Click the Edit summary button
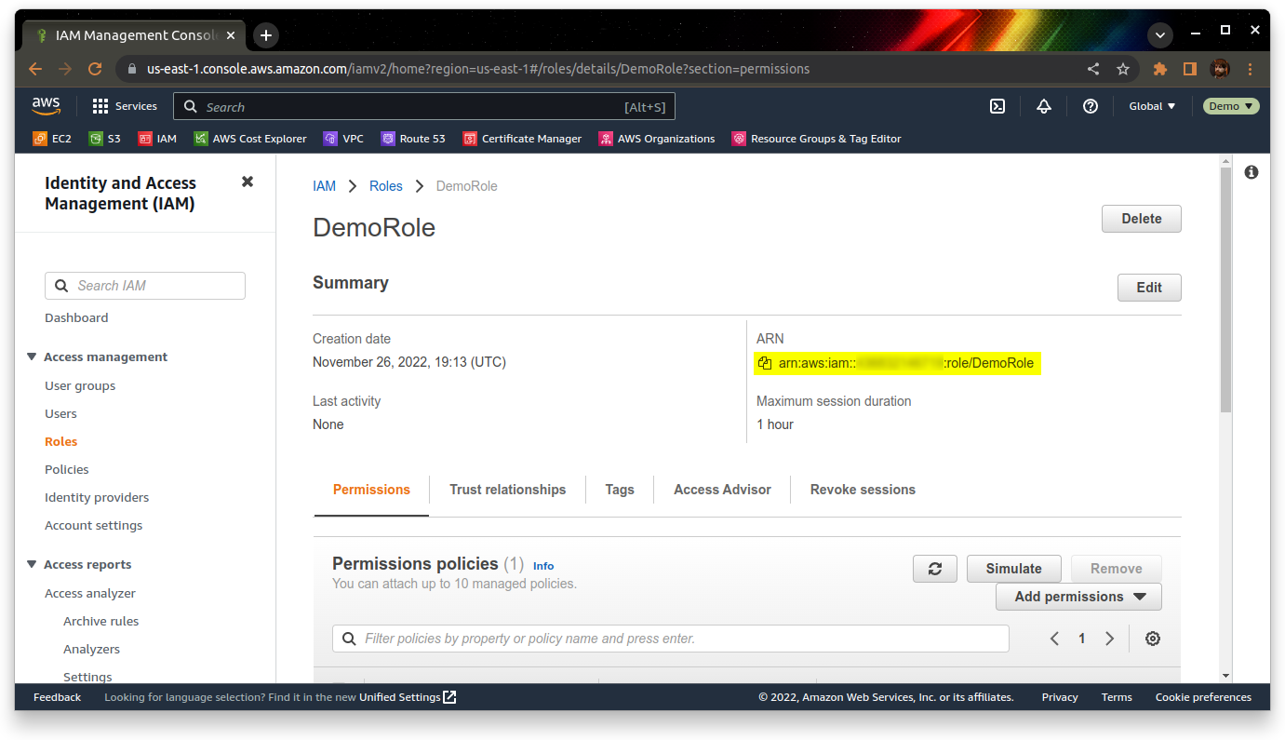This screenshot has width=1285, height=740. pos(1149,288)
